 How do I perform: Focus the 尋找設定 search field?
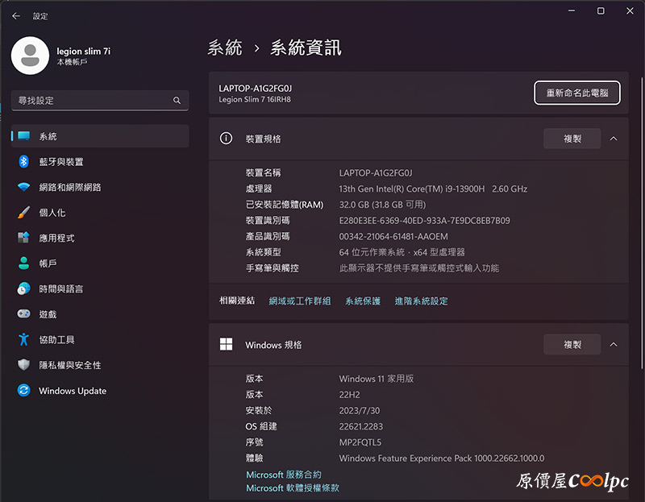(100, 100)
